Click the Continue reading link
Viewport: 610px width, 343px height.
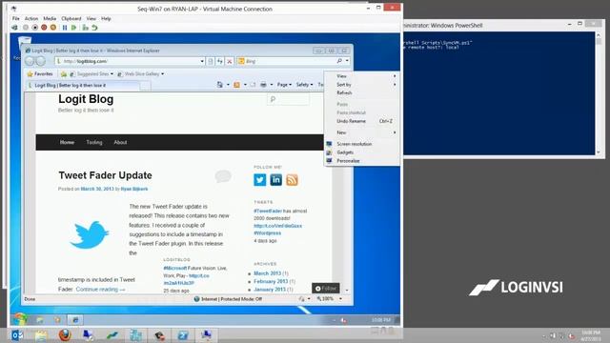100,290
